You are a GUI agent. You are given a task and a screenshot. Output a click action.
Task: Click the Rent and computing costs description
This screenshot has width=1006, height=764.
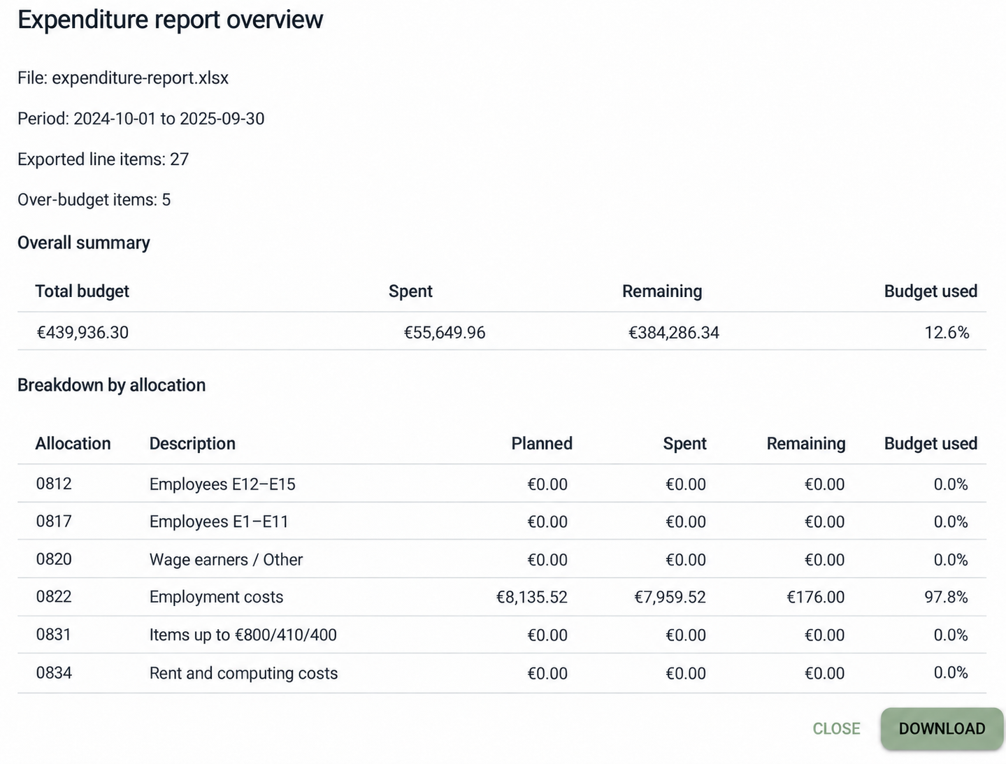(x=243, y=674)
